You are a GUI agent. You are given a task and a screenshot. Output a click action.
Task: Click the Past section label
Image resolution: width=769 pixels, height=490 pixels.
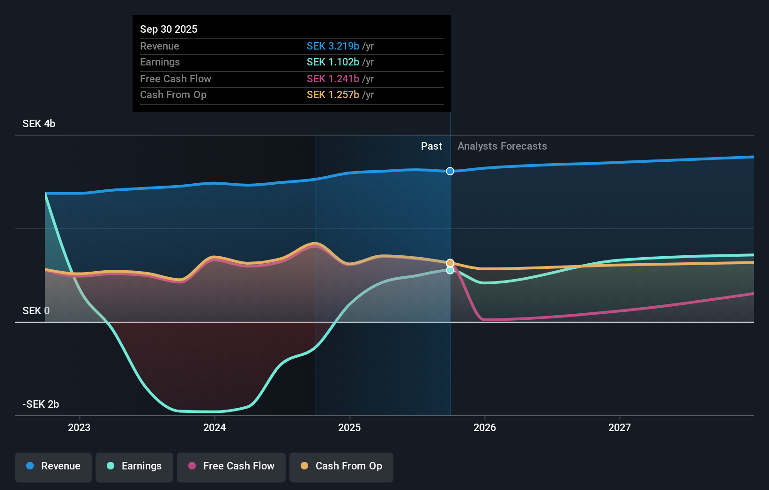[x=431, y=146]
